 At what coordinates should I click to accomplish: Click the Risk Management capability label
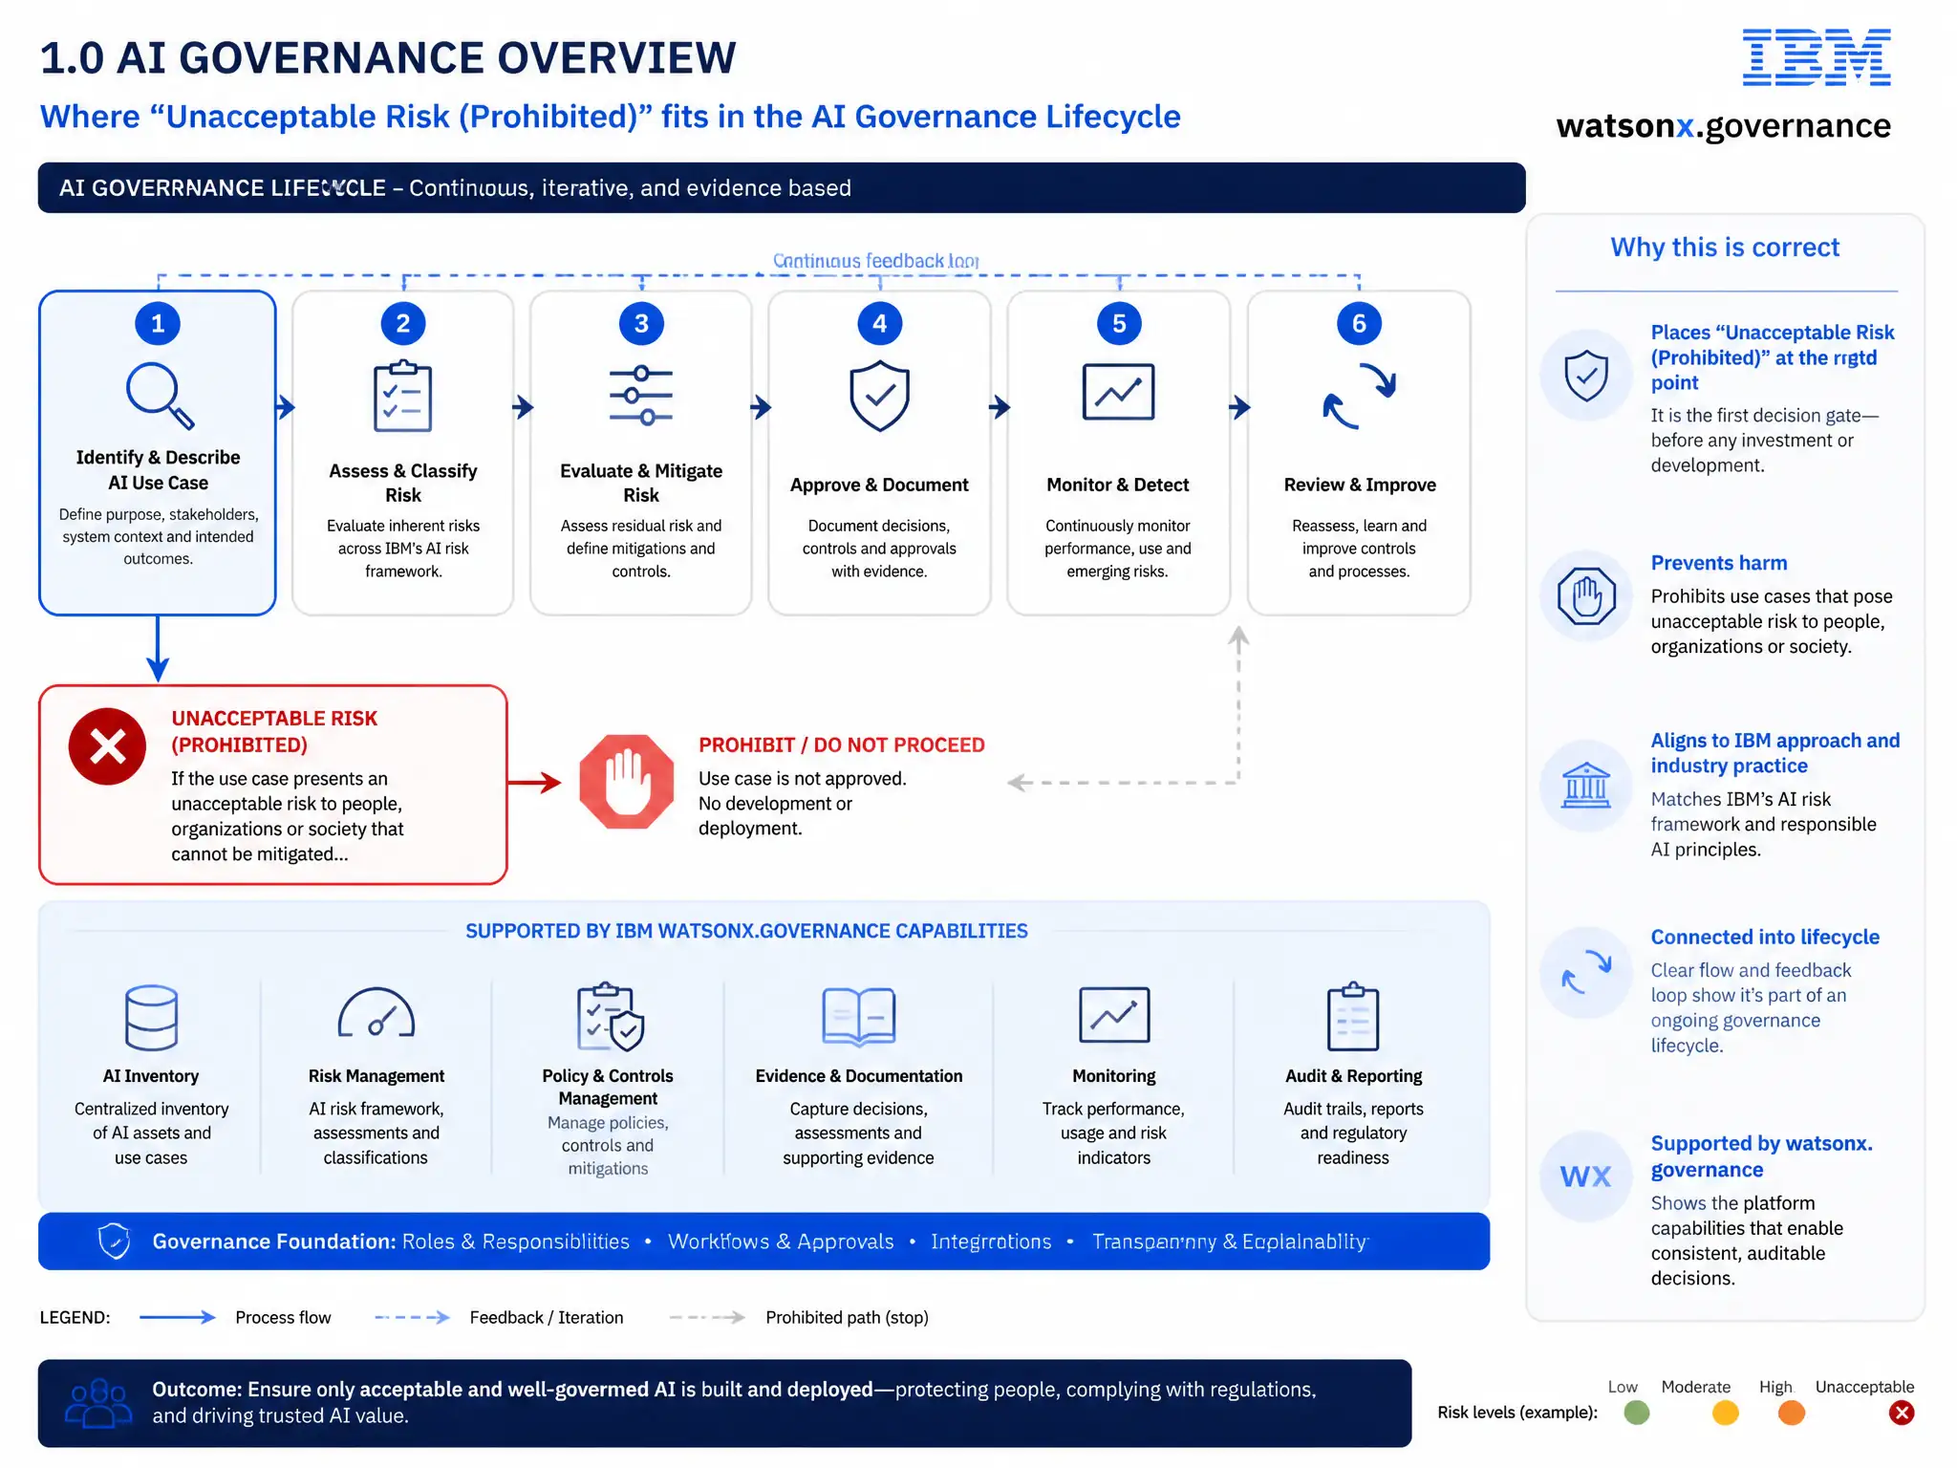coord(376,1076)
